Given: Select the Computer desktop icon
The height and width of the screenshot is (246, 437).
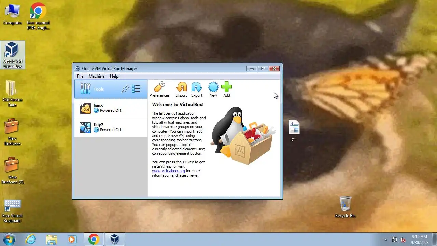Looking at the screenshot, I should (13, 14).
